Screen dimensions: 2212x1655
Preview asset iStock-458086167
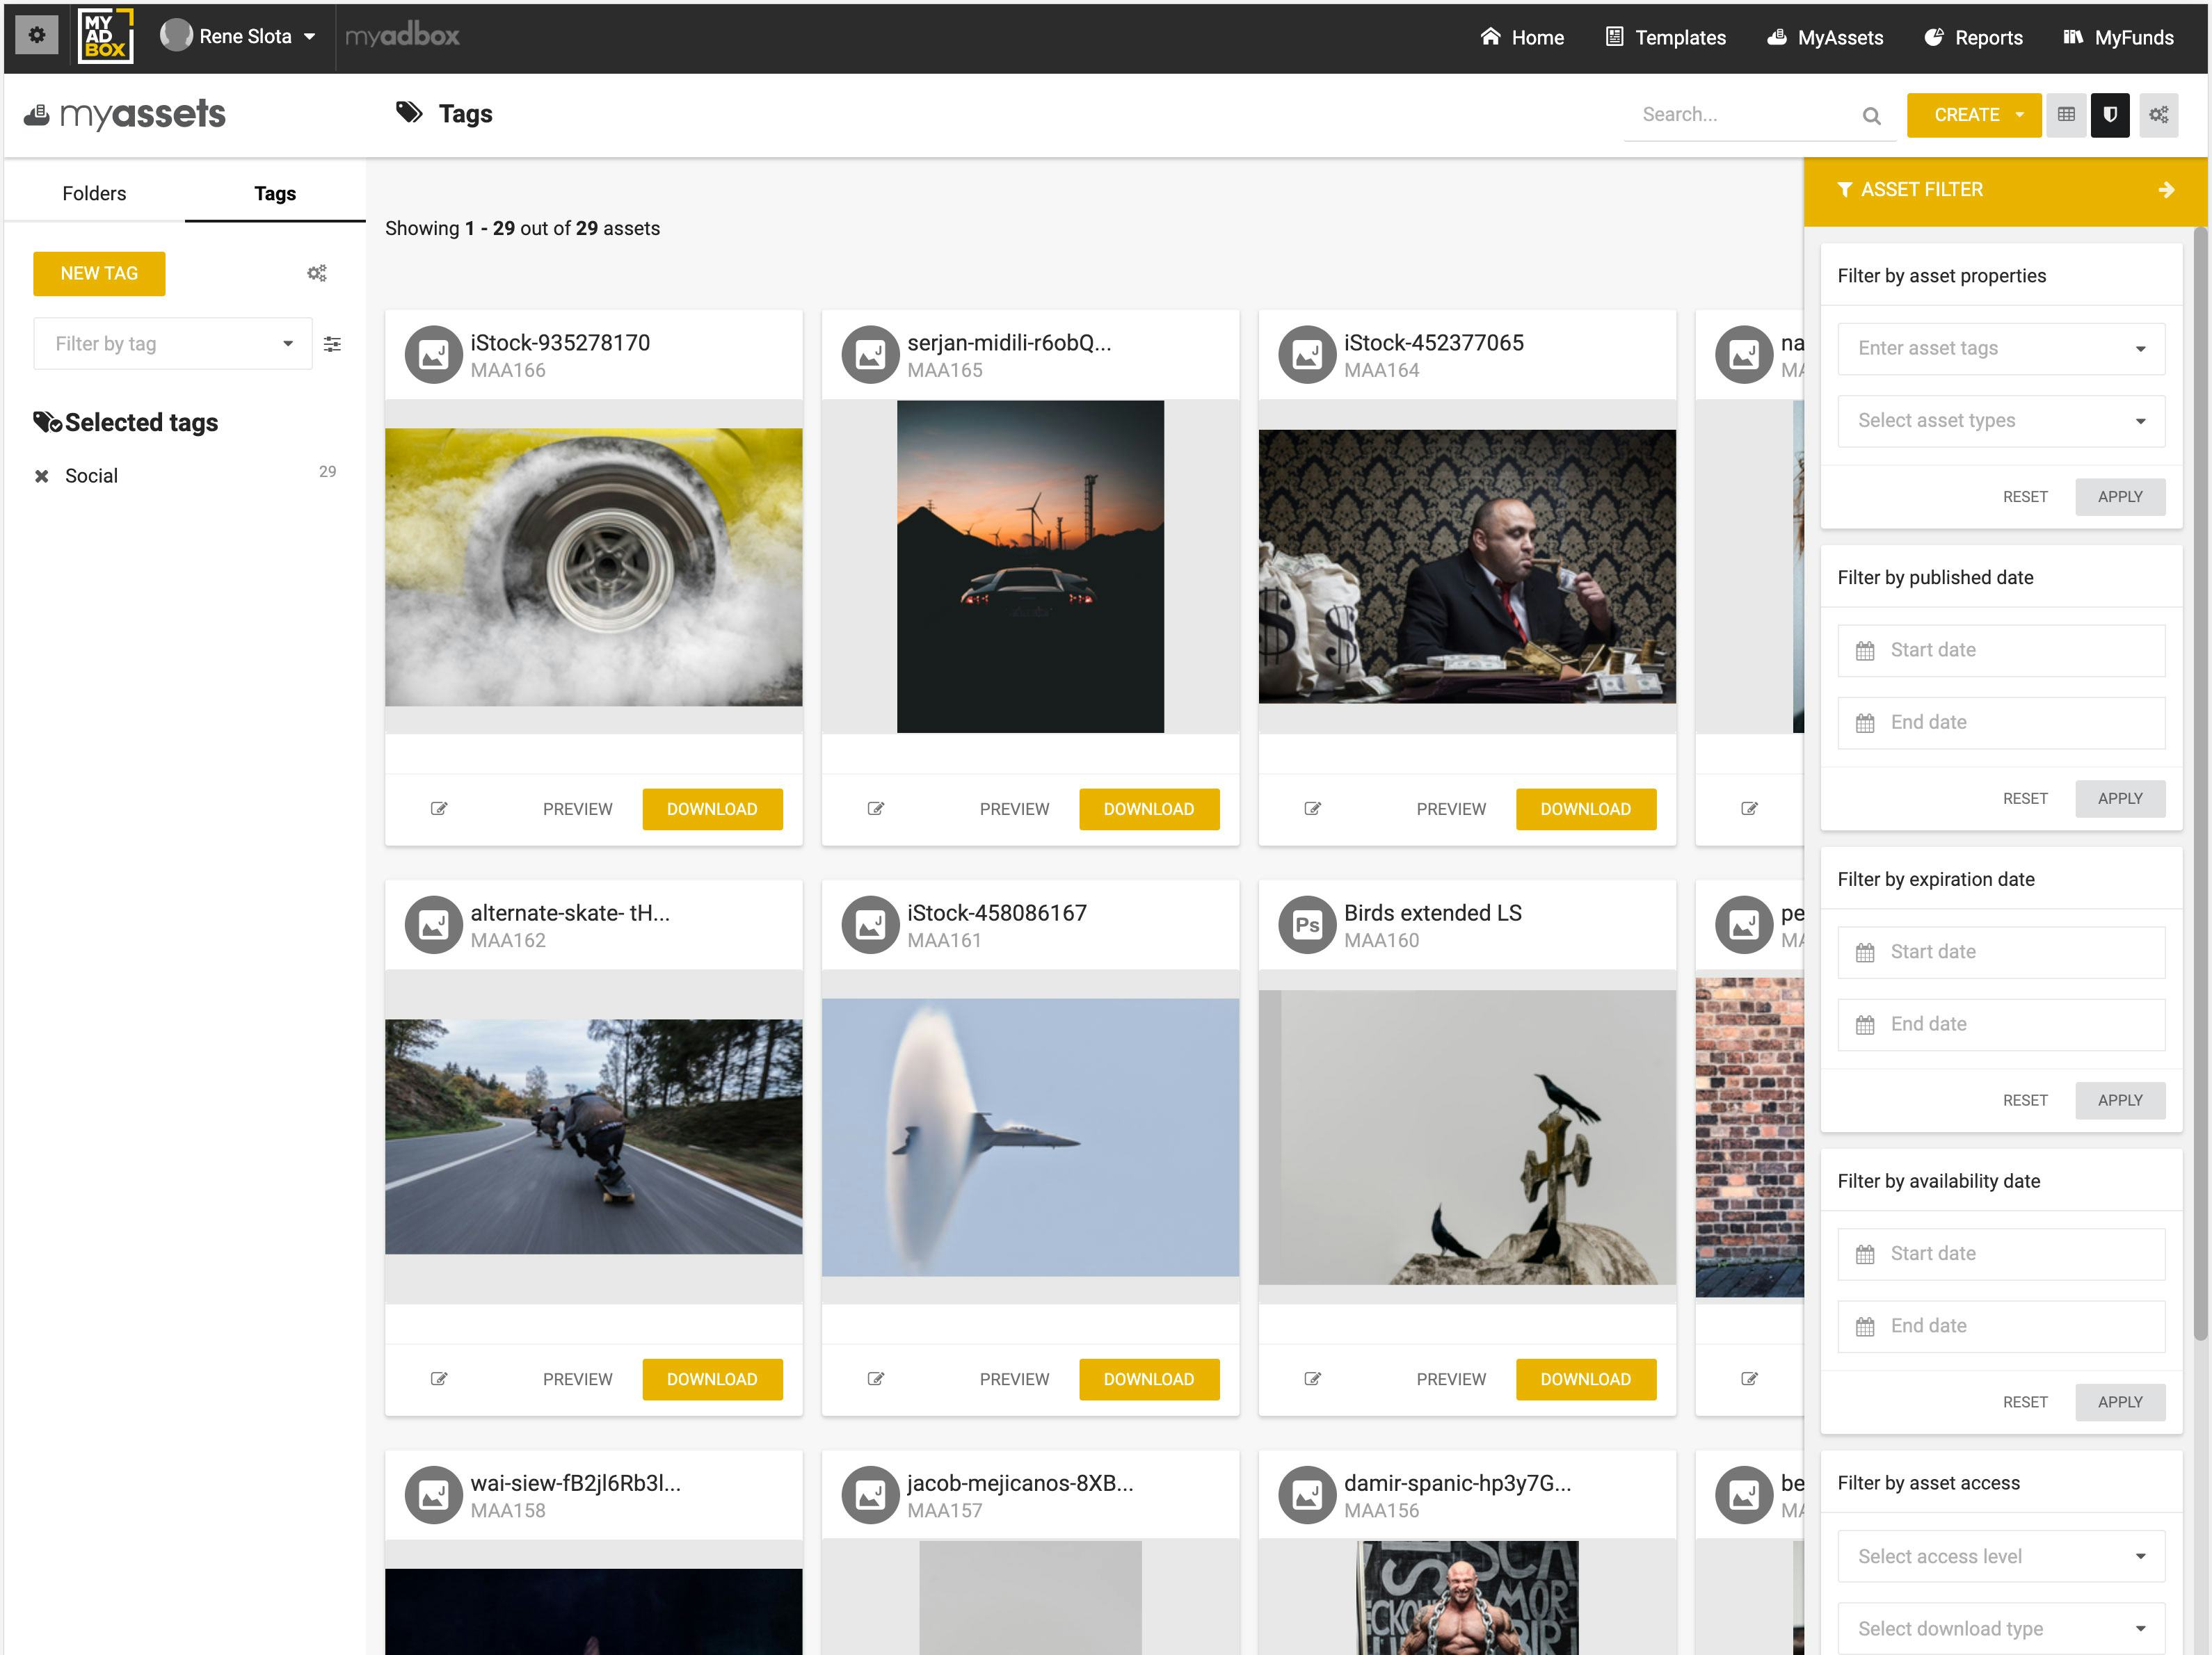point(1014,1378)
